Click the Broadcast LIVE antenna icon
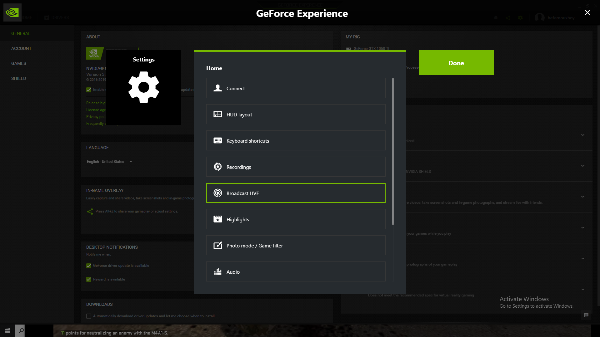 tap(218, 193)
